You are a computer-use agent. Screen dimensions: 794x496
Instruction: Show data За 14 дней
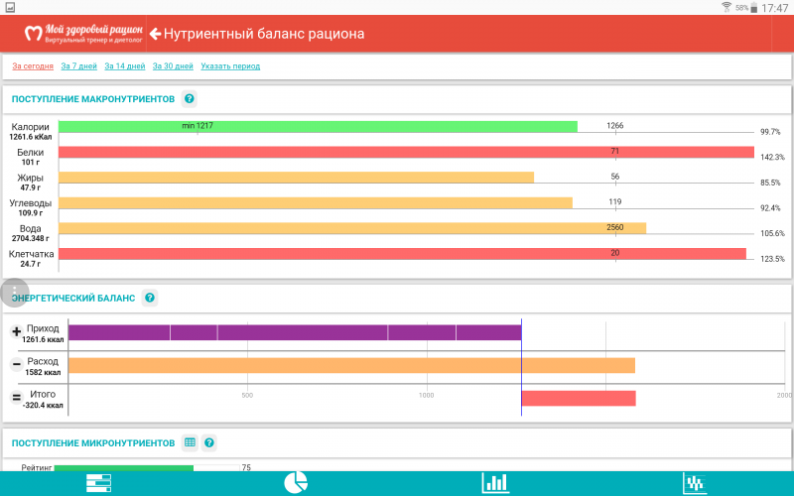[125, 66]
